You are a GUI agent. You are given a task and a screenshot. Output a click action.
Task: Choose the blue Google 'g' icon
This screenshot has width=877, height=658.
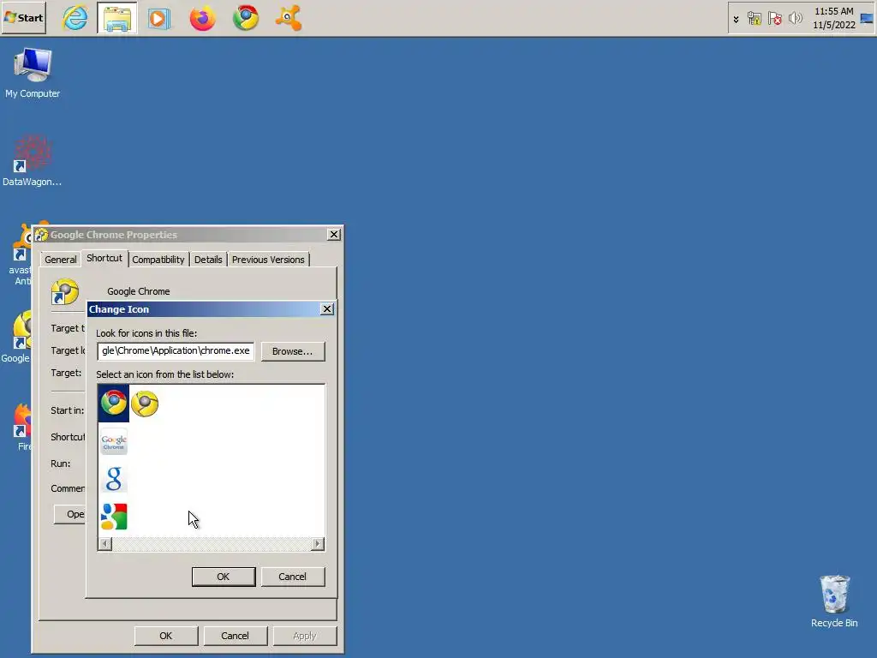[x=114, y=479]
